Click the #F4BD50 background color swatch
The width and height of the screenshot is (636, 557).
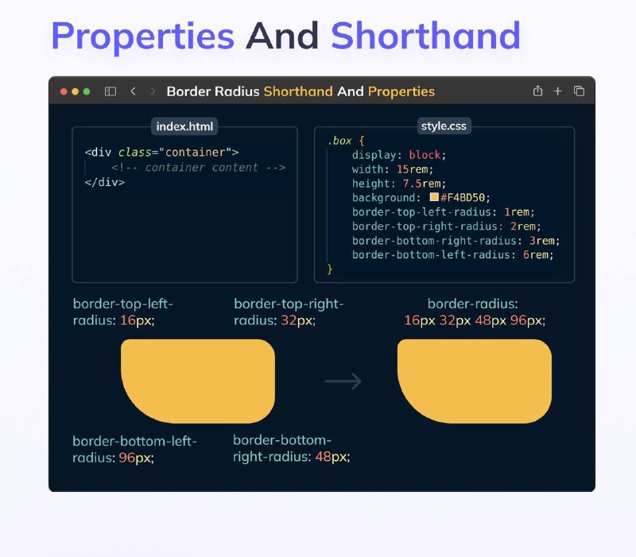click(434, 198)
